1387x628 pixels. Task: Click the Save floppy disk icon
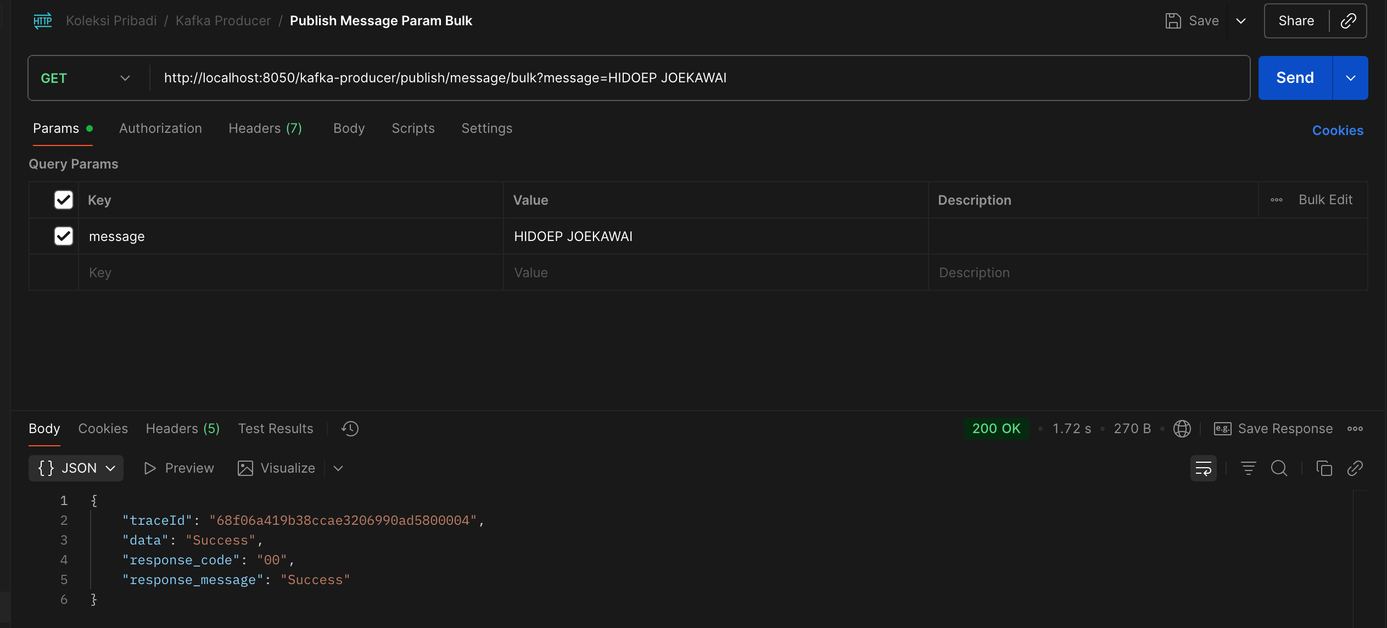[x=1173, y=21]
